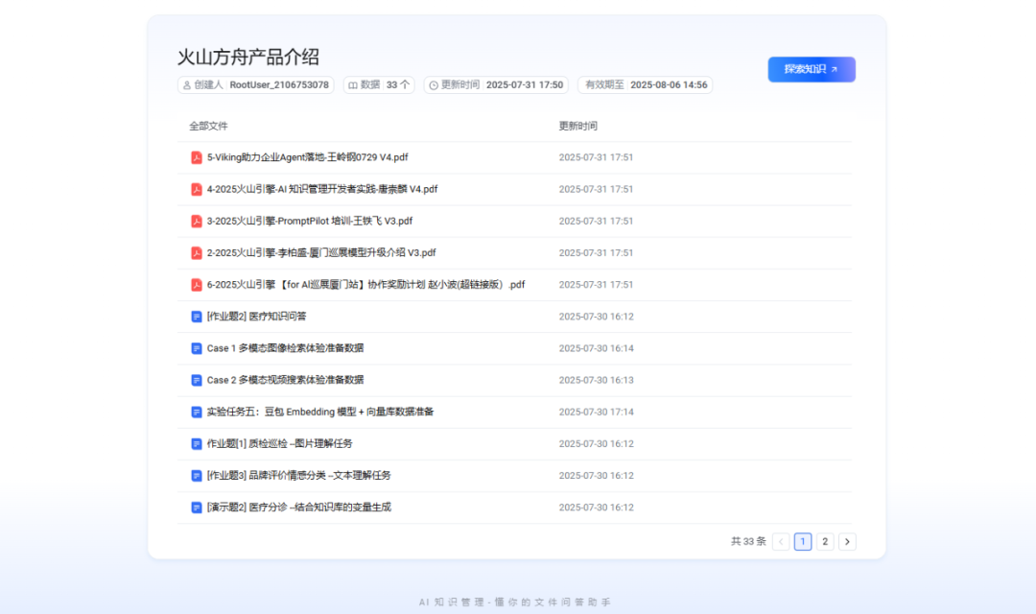Click the PDF icon next to the PromptPilot 培训 file

click(x=197, y=221)
